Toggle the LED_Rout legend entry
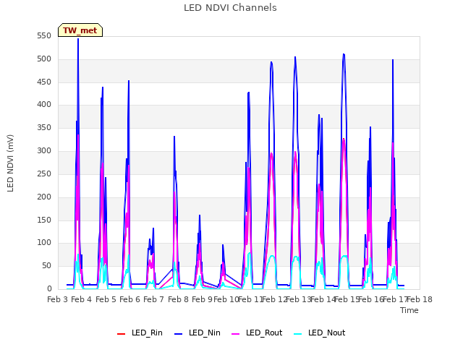This screenshot has width=463, height=347. coord(257,333)
